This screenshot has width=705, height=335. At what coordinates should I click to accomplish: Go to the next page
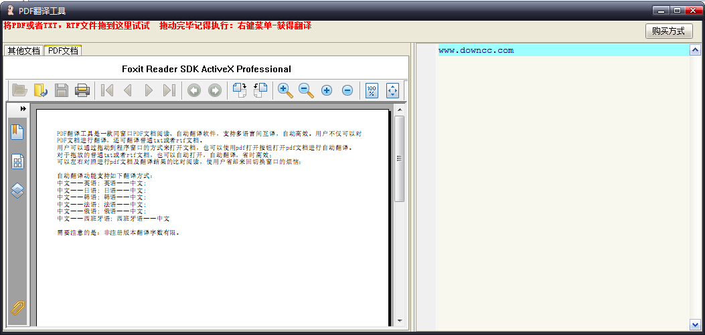(x=149, y=90)
